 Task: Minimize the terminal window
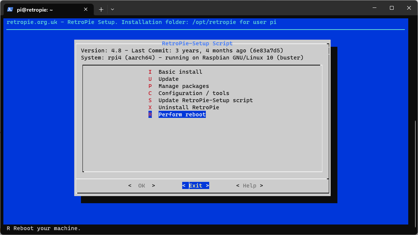tap(375, 8)
